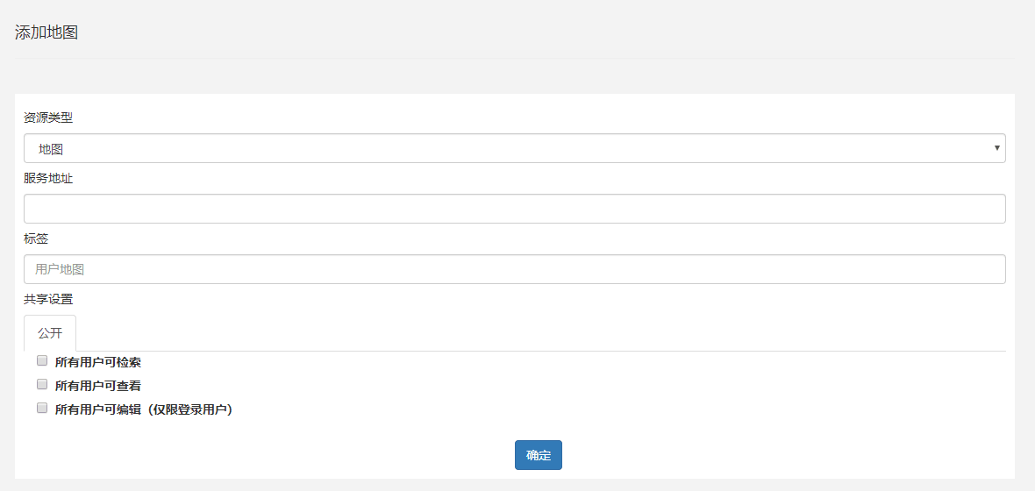Click the divider line beside the 公开 tab
Image resolution: width=1035 pixels, height=491 pixels.
coord(540,351)
